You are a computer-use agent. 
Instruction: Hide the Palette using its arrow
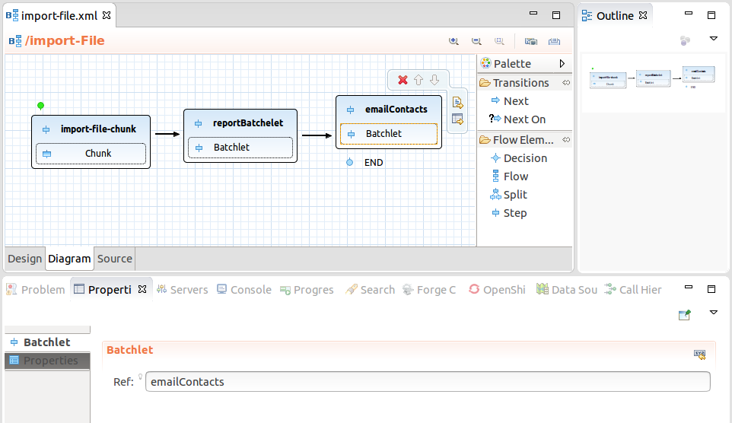click(x=562, y=64)
